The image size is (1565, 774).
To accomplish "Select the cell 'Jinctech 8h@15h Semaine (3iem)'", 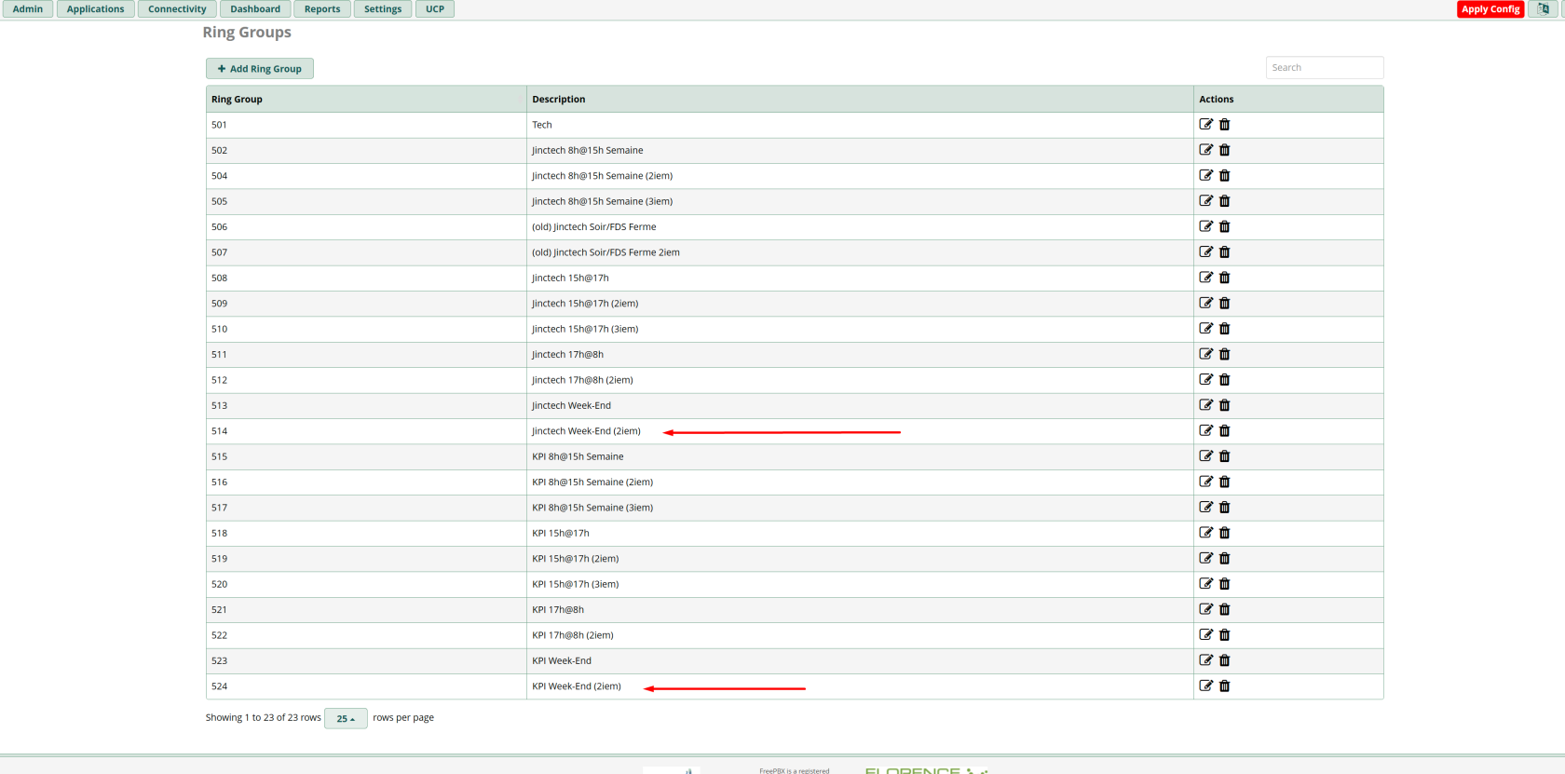I will point(860,201).
